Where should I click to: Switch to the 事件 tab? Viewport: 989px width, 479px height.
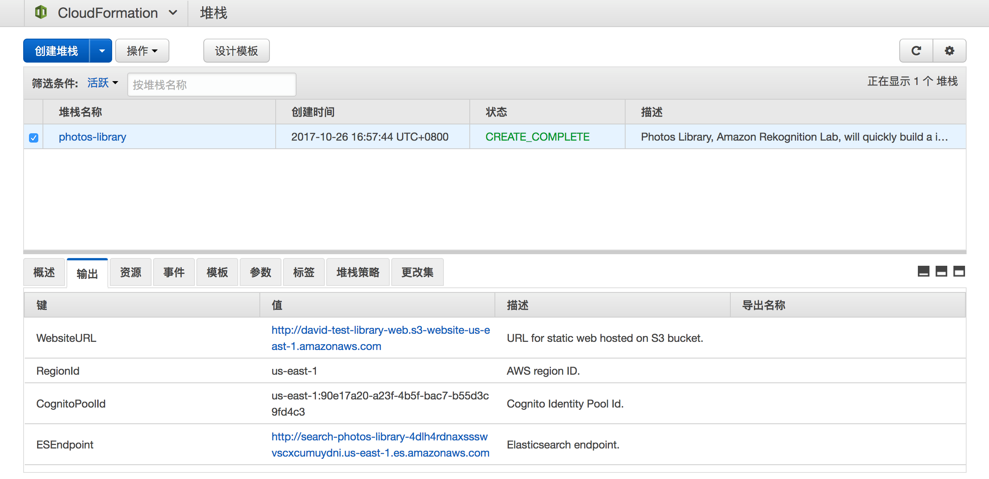click(174, 272)
